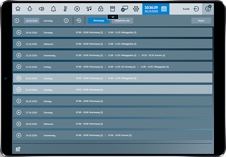Image resolution: width=226 pixels, height=157 pixels.
Task: Open the home screen icon
Action: tap(18, 9)
